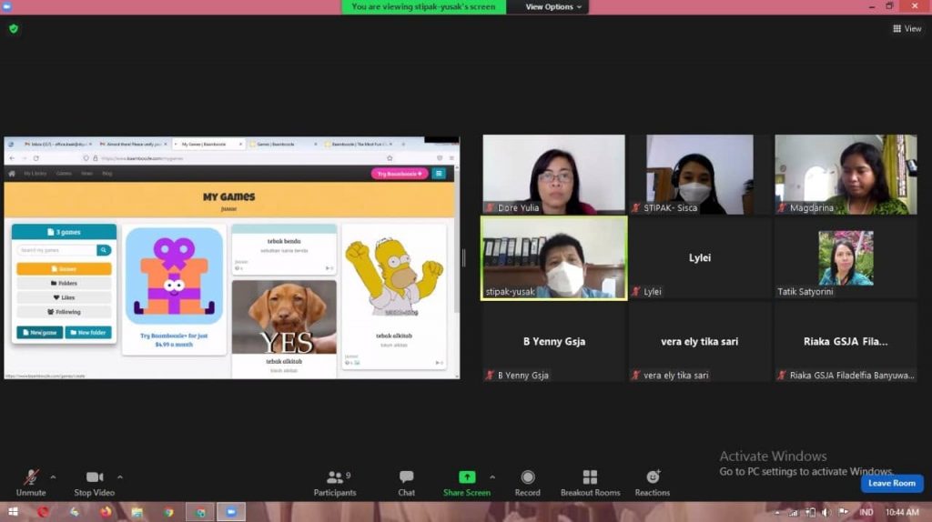Open Reactions menu

click(x=652, y=483)
